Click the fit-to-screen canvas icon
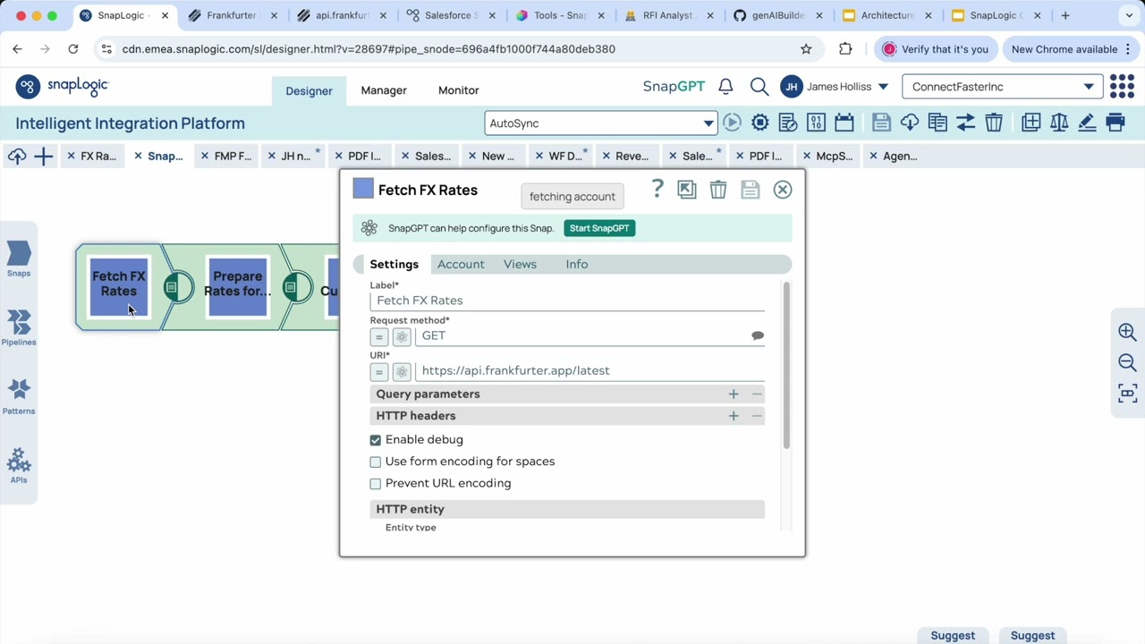 tap(1127, 393)
